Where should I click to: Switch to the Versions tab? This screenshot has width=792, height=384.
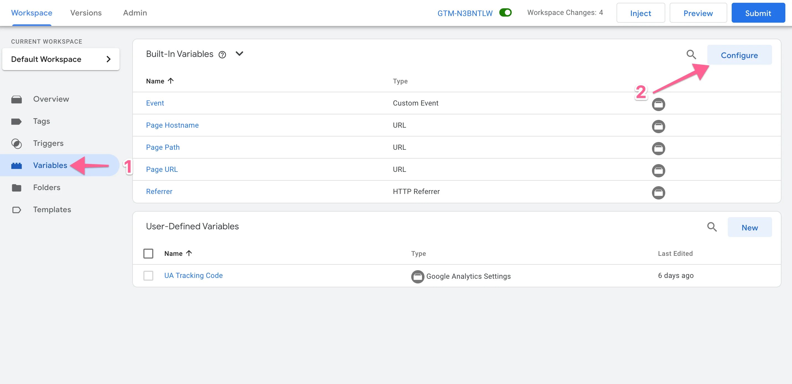(86, 13)
